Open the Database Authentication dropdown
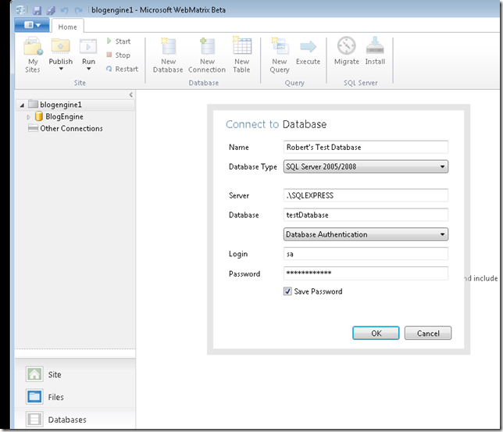 [366, 234]
